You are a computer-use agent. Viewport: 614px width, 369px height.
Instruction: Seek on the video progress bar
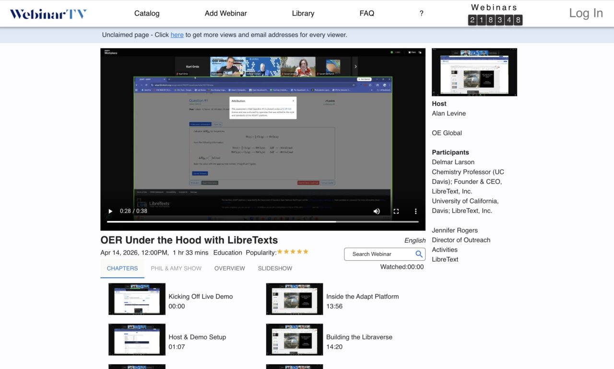tap(262, 222)
